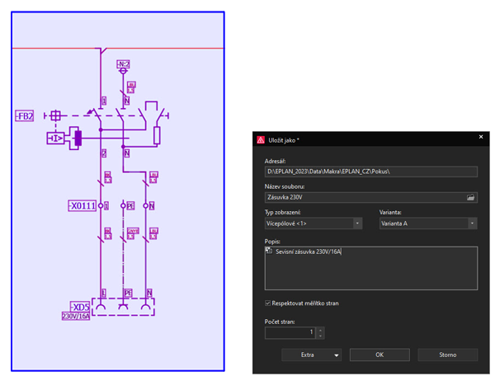Toggle Respektovat měřítko stran checkbox
Image resolution: width=495 pixels, height=376 pixels.
tap(269, 303)
